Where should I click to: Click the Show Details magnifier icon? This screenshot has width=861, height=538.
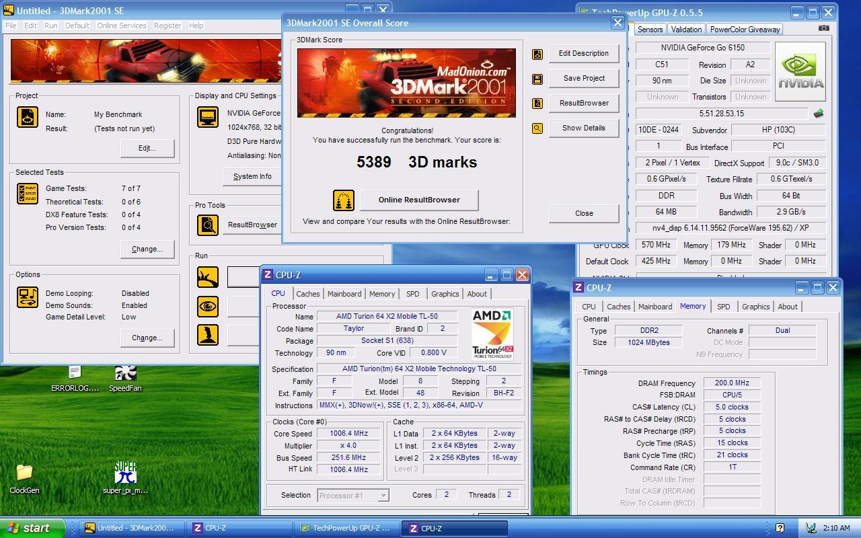tap(537, 128)
